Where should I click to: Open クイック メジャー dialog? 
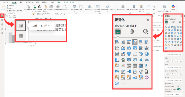click(x=141, y=8)
